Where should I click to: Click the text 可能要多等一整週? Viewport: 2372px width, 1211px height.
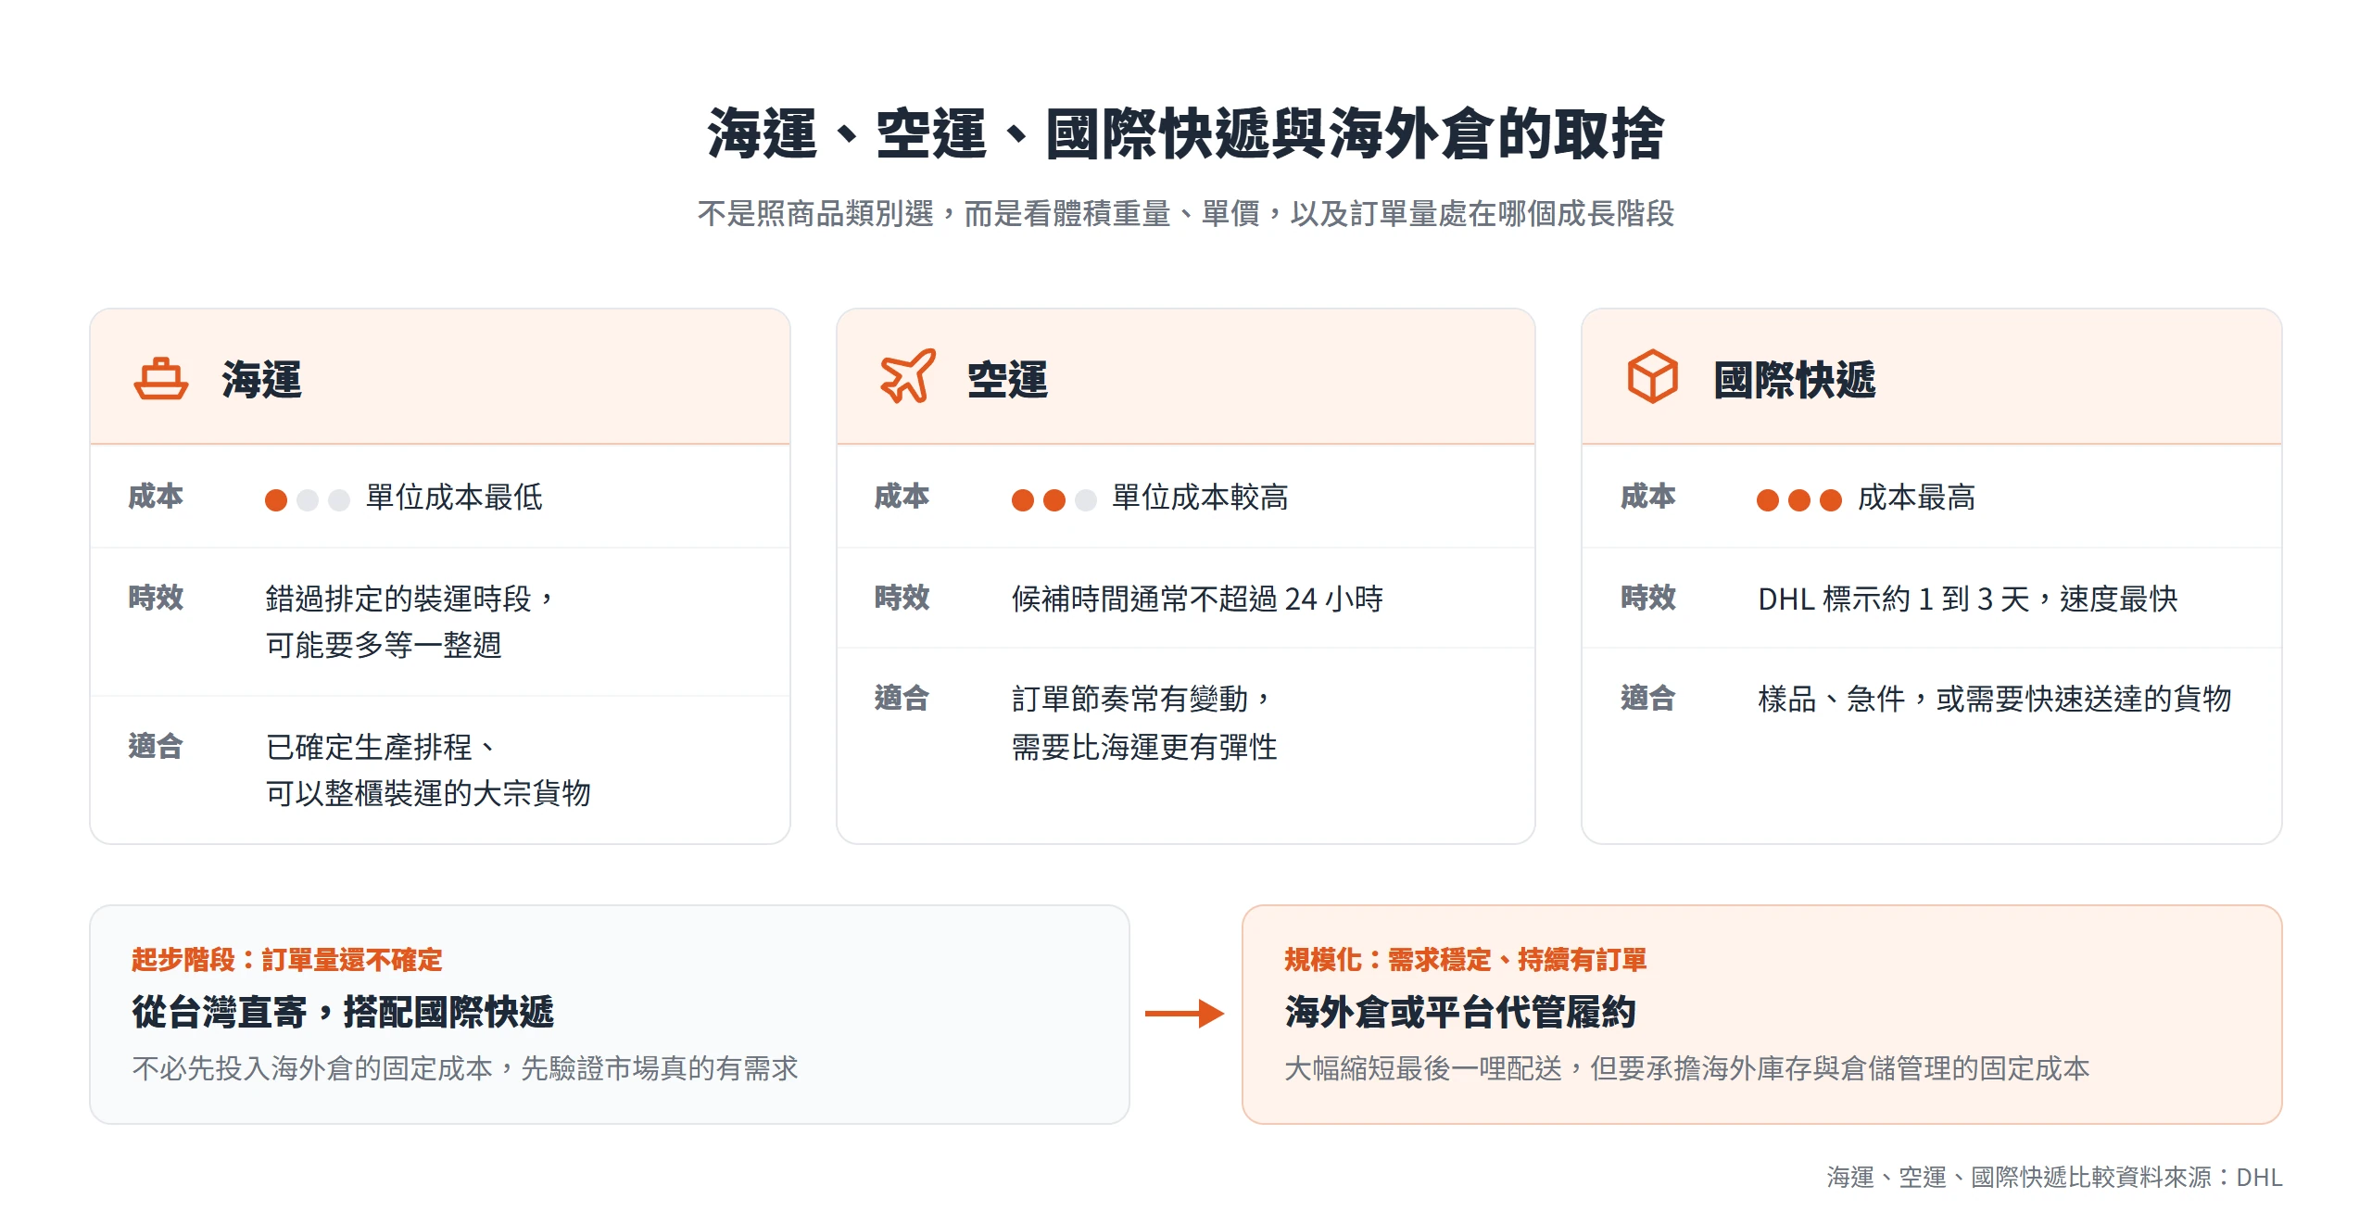point(384,645)
